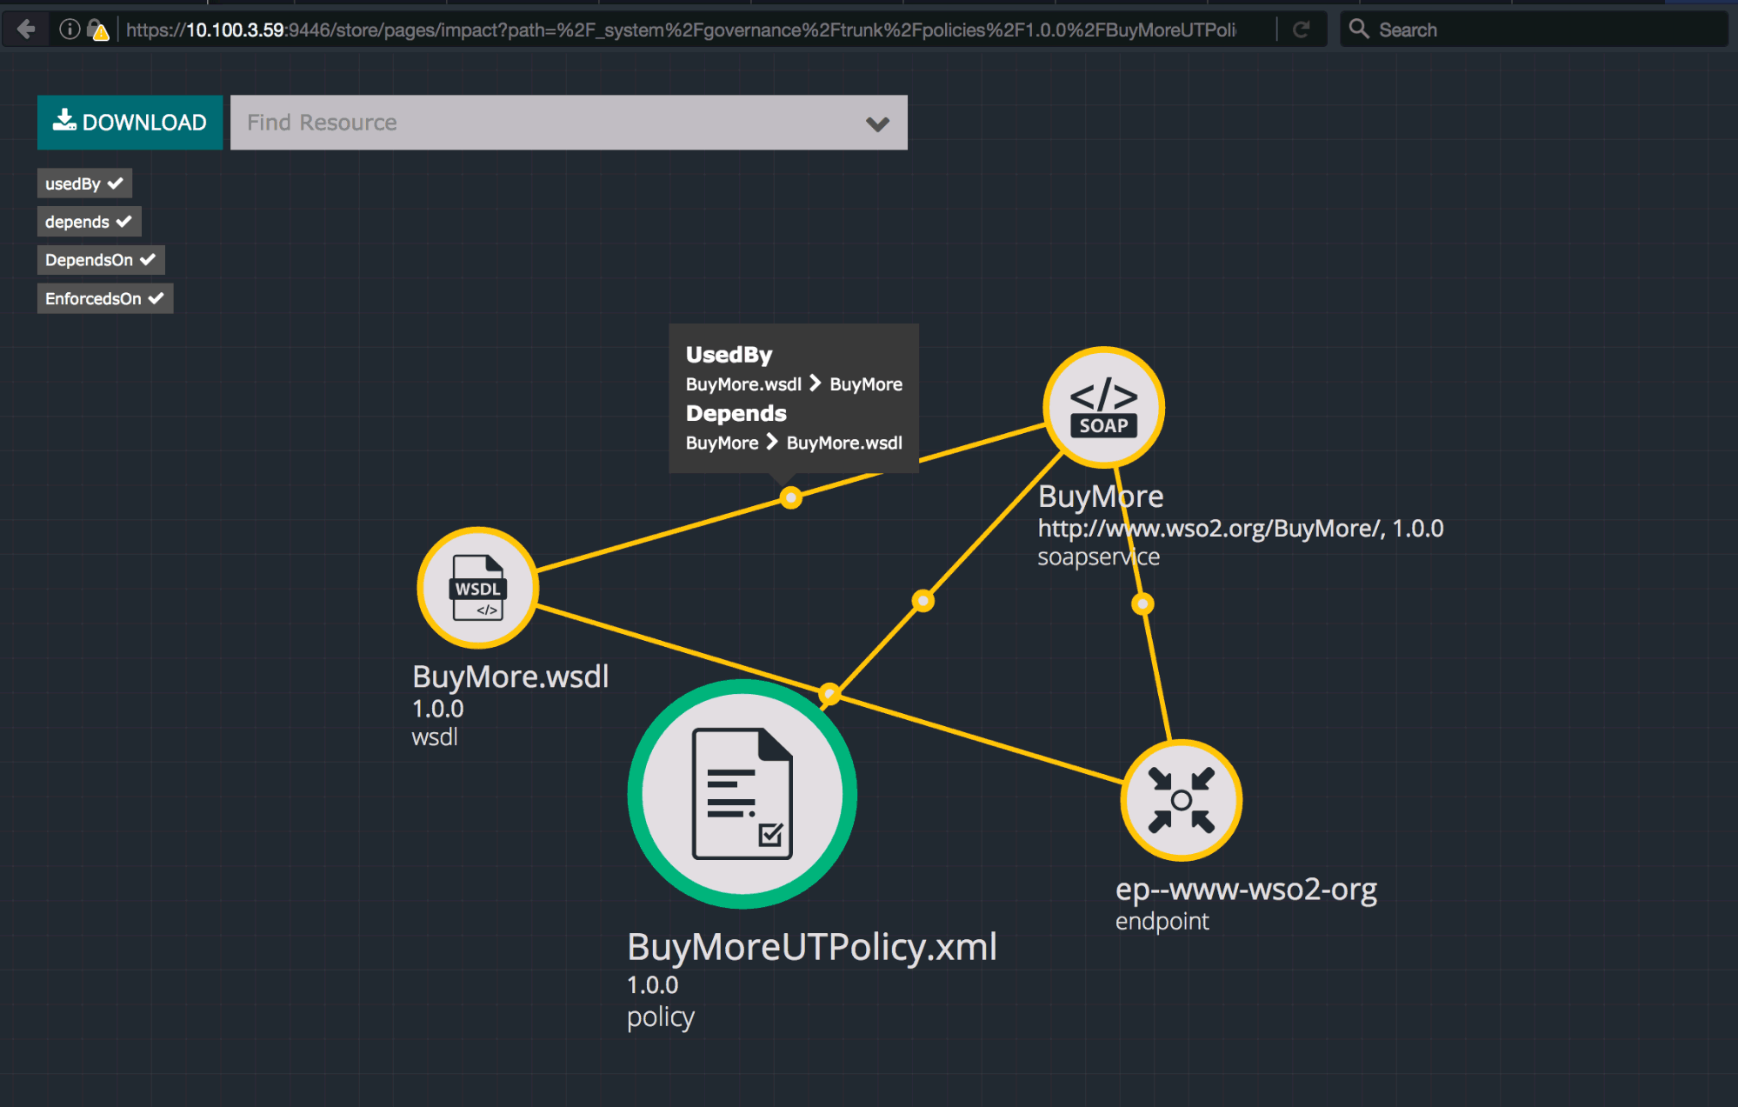Click the edge marker beside the policy node
1738x1107 pixels.
point(829,693)
